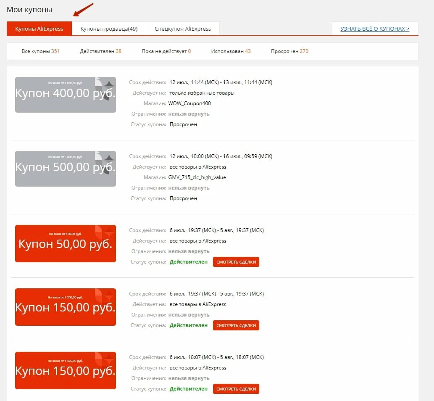Image resolution: width=434 pixels, height=401 pixels.
Task: Open the Спецкупон AliExpress tab
Action: coord(183,29)
